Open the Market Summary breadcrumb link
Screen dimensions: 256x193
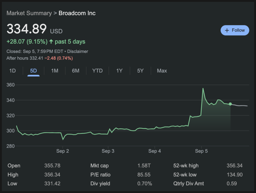pyautogui.click(x=29, y=13)
